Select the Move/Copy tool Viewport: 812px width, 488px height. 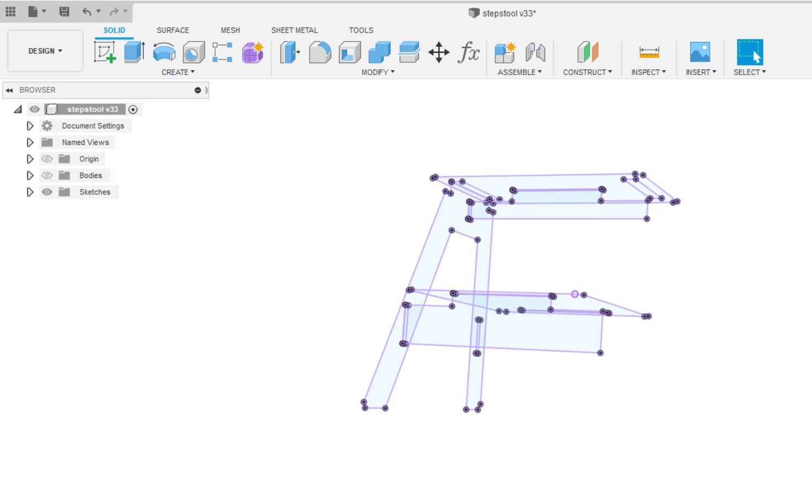[x=439, y=52]
